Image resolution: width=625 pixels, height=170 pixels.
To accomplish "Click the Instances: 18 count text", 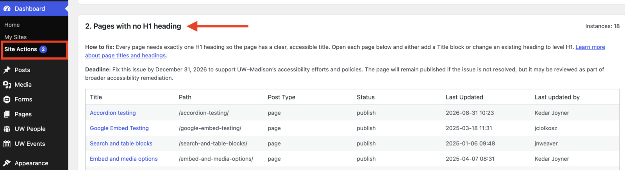I will point(602,26).
